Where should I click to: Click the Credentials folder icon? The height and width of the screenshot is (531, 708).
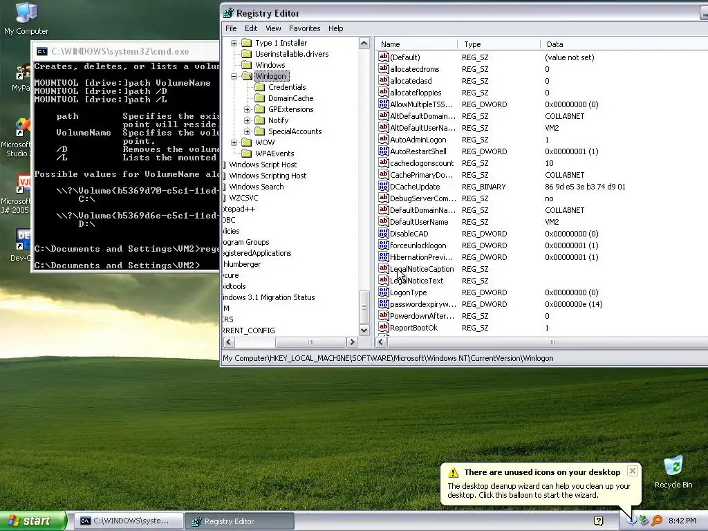point(260,87)
